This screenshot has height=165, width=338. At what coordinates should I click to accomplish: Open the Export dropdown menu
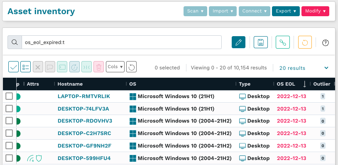(286, 11)
